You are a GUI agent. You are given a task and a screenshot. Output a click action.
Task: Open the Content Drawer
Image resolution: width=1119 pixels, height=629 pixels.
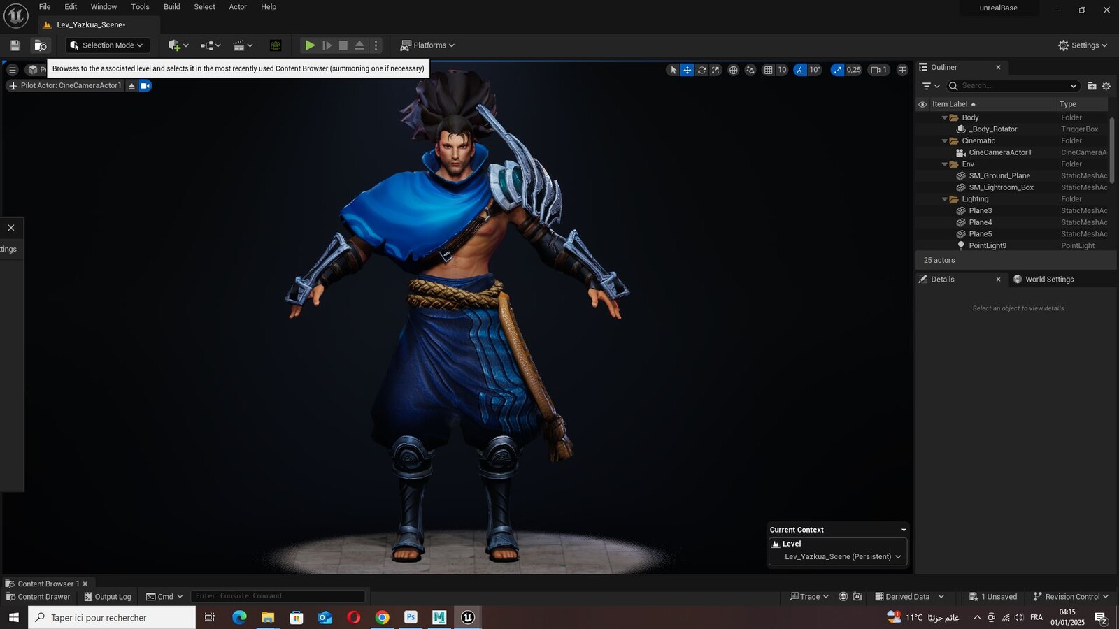coord(38,597)
